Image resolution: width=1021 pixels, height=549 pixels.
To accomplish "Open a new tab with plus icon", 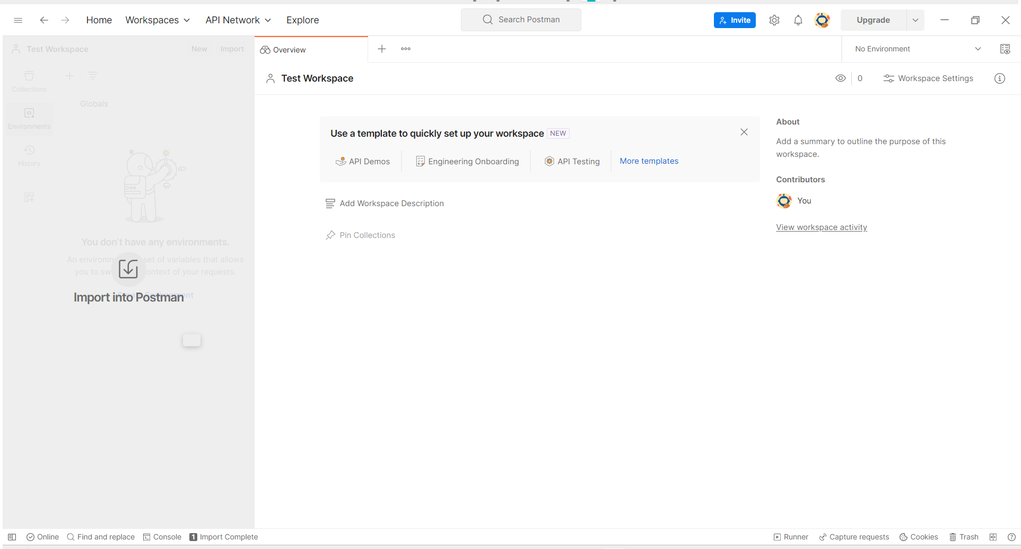I will [x=381, y=49].
